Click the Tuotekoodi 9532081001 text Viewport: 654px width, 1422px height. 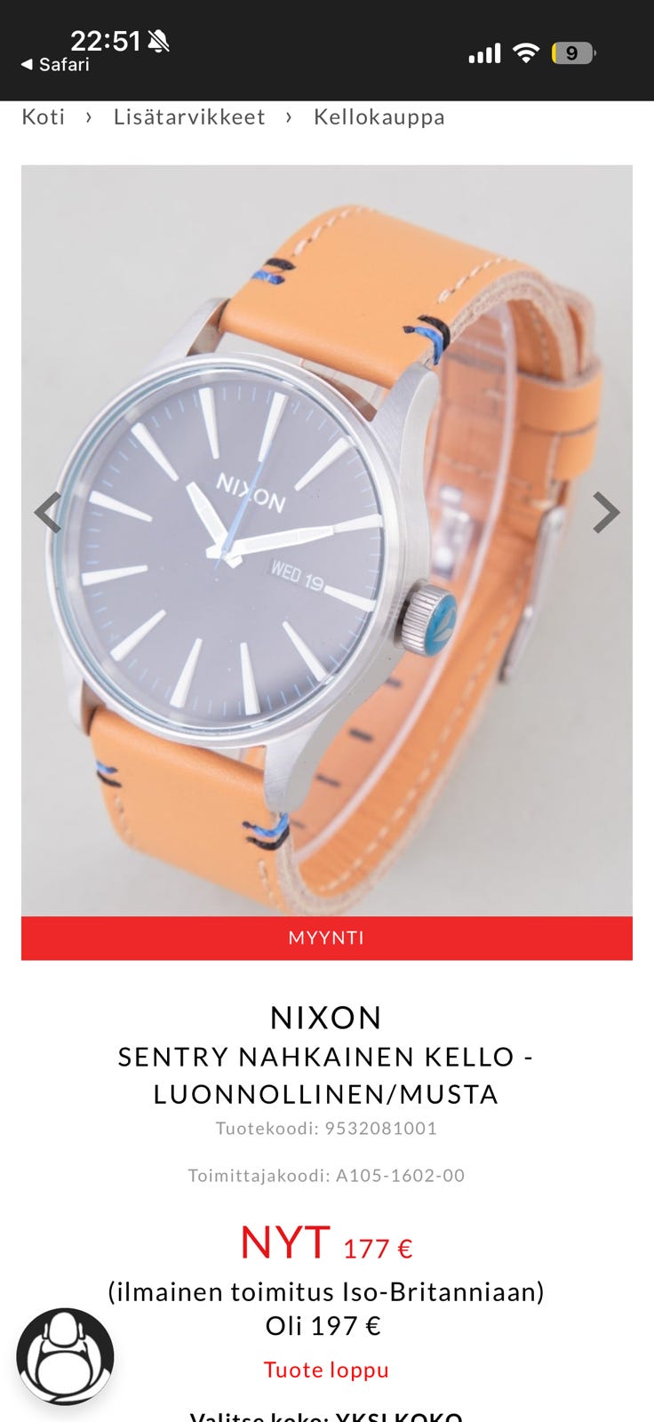(326, 1129)
